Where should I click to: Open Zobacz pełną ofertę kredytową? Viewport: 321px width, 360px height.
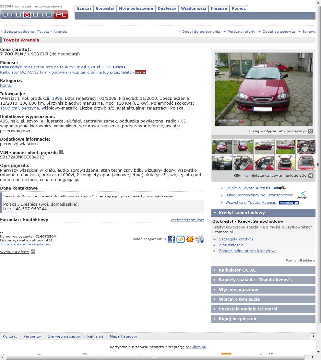tap(248, 251)
